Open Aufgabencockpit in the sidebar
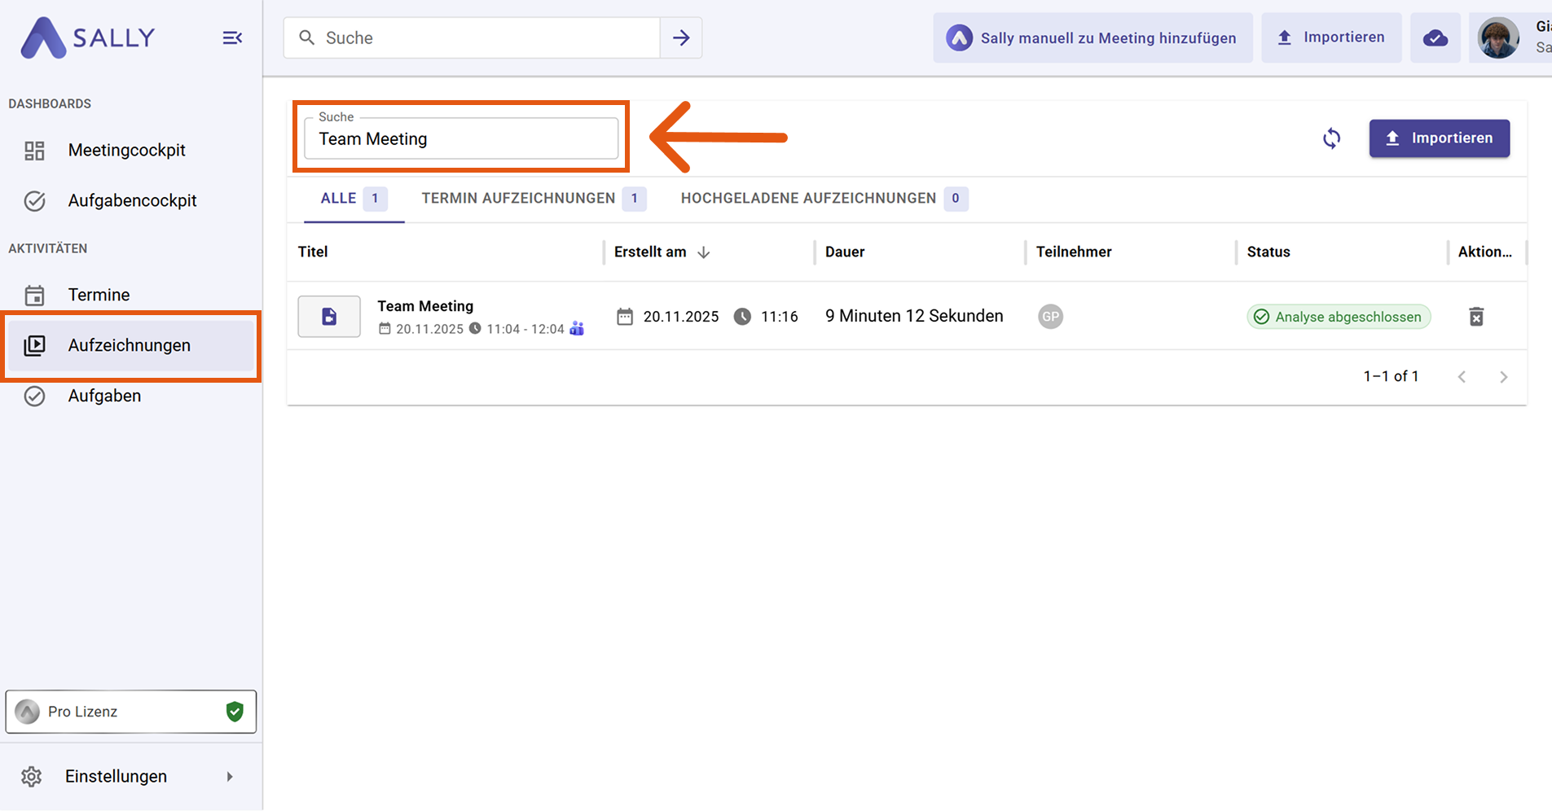Image resolution: width=1552 pixels, height=811 pixels. click(x=132, y=201)
